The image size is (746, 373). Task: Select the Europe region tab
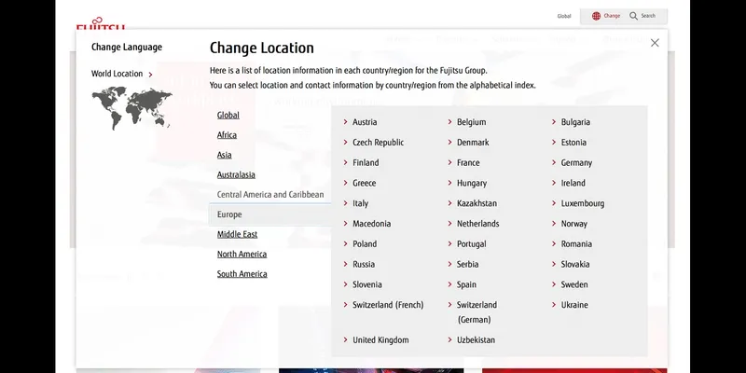tap(270, 214)
